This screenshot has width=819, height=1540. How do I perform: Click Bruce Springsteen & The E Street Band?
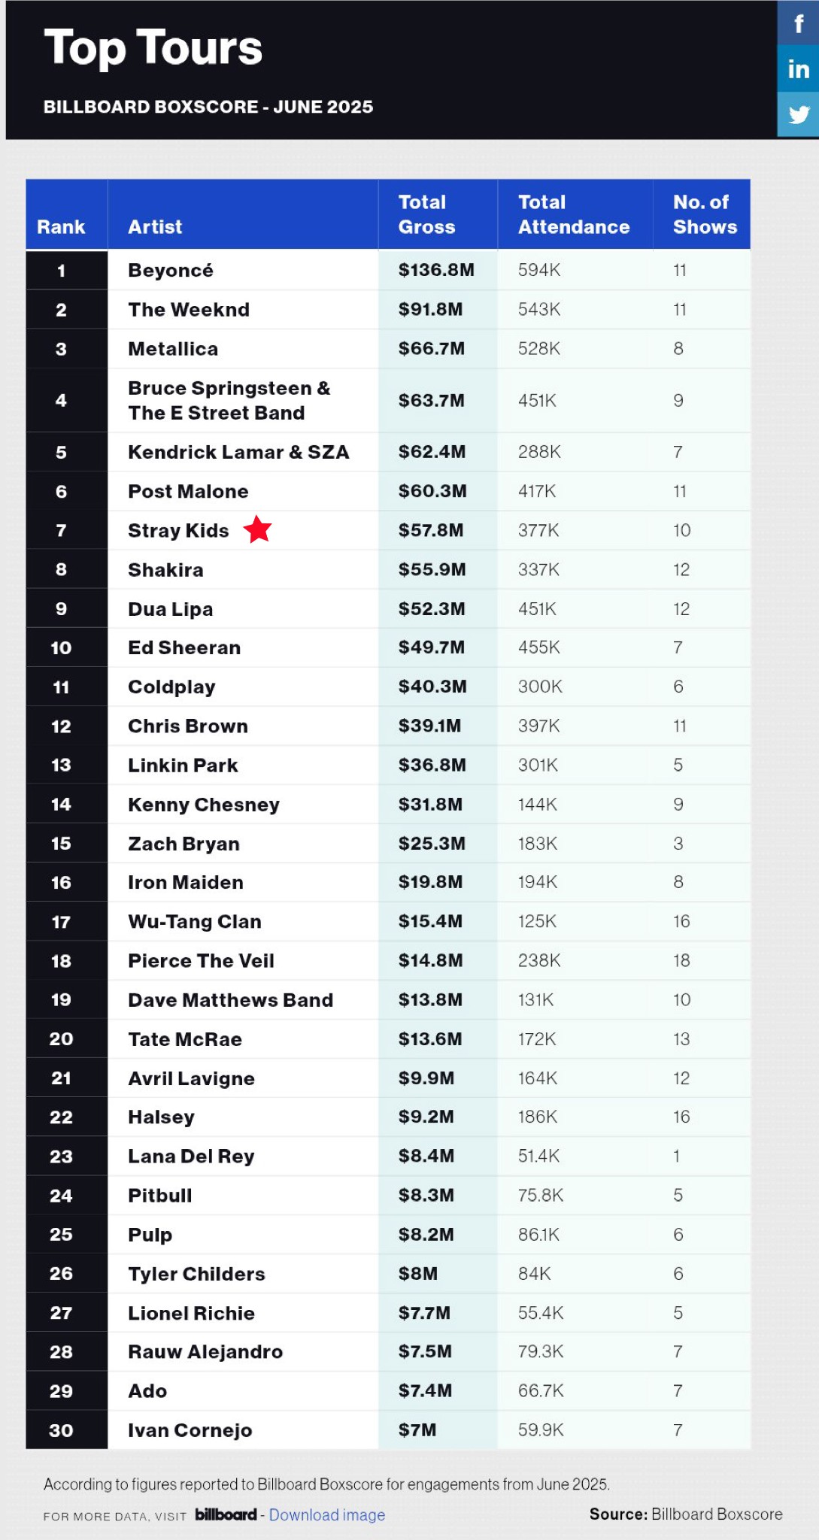pyautogui.click(x=229, y=400)
